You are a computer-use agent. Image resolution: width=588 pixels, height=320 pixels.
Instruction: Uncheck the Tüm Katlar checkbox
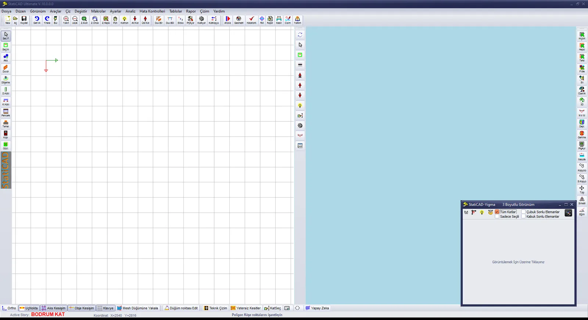(497, 212)
